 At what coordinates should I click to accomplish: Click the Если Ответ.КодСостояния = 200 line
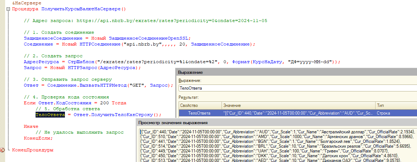pos(75,103)
